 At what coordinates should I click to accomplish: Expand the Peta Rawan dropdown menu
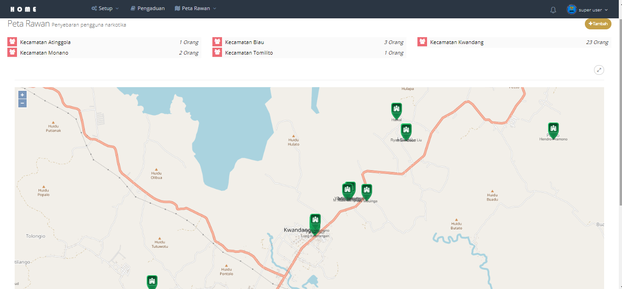pos(195,9)
